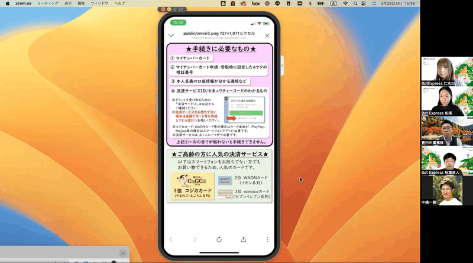
Task: Open the 編集 menu
Action: point(81,4)
